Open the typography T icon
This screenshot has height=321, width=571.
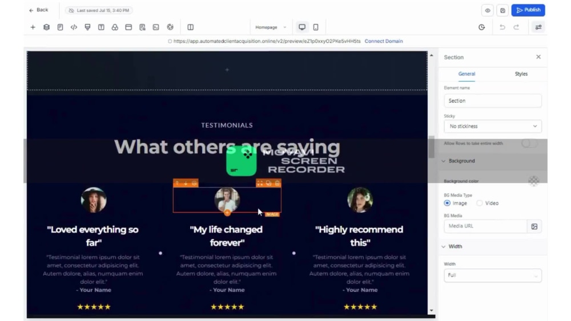pos(101,27)
